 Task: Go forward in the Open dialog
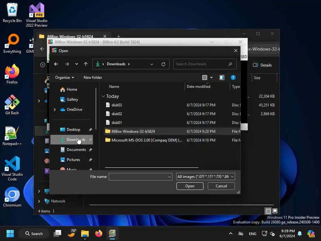67,64
